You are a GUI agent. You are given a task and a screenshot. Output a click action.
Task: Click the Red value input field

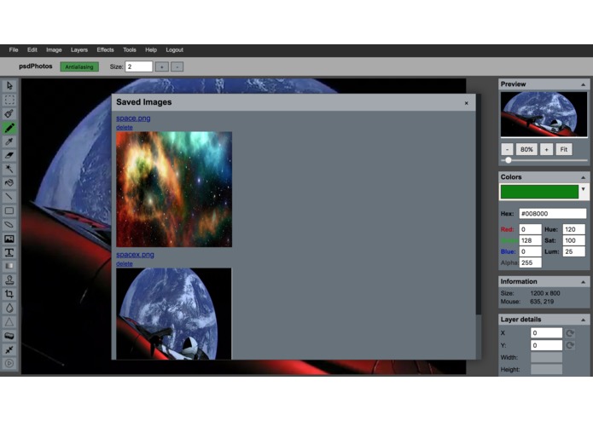click(x=530, y=229)
